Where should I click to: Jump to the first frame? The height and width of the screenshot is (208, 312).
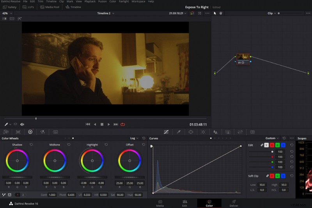(x=88, y=124)
